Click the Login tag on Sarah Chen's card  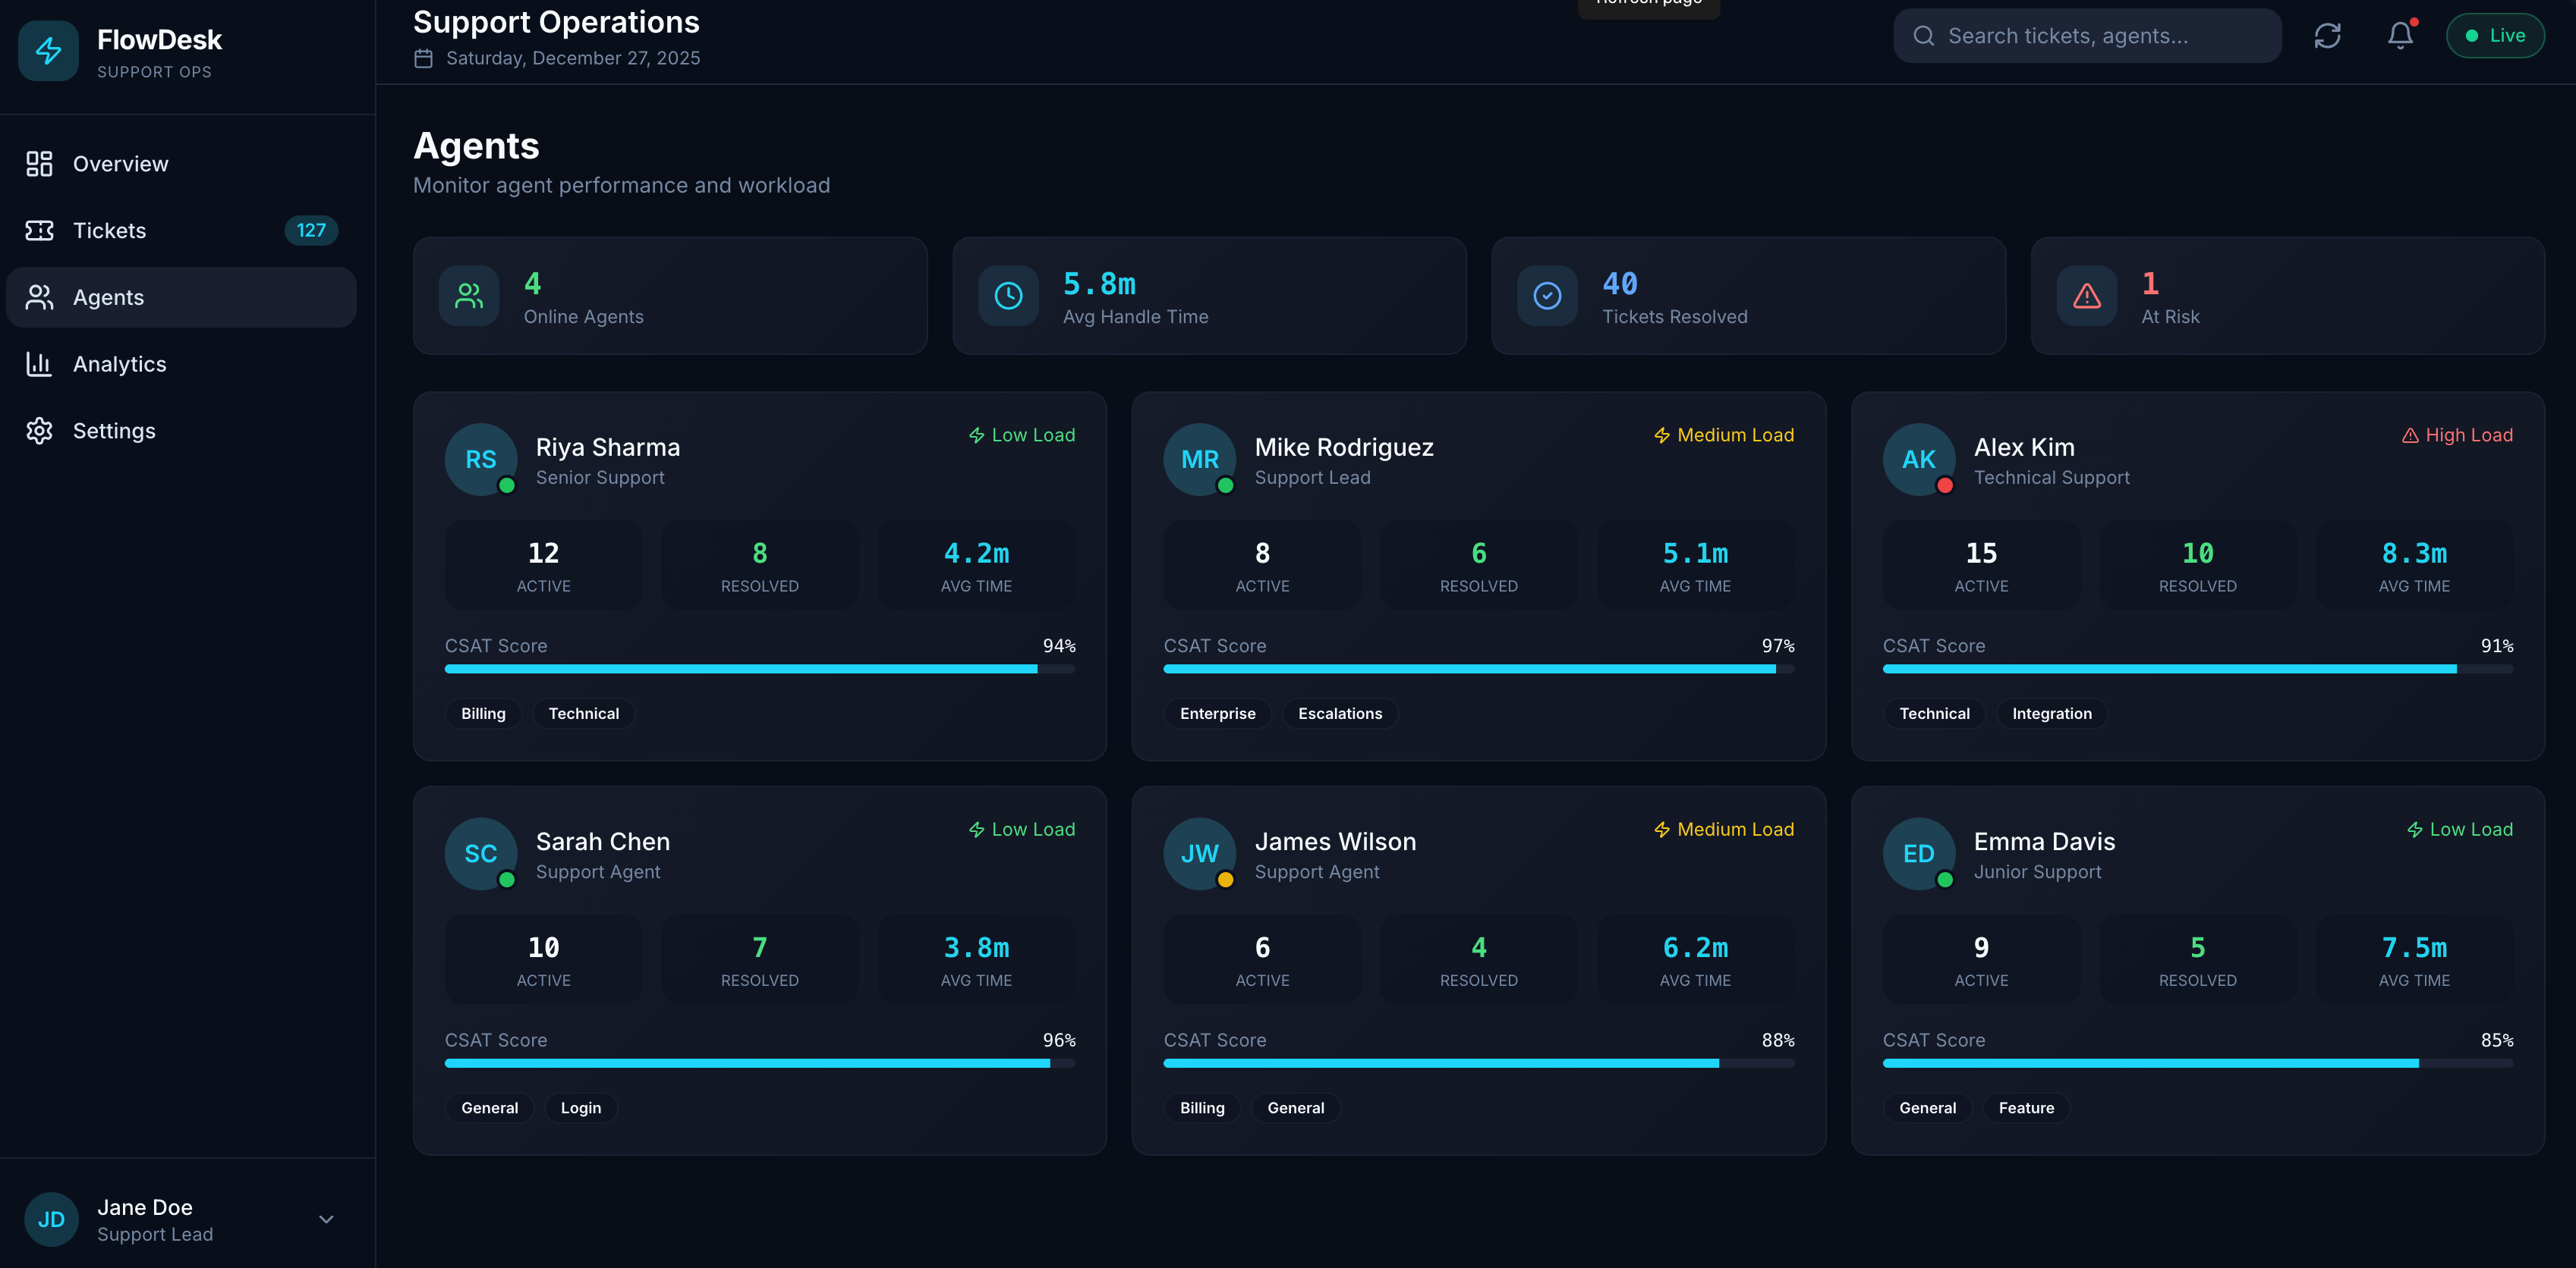(x=580, y=1108)
